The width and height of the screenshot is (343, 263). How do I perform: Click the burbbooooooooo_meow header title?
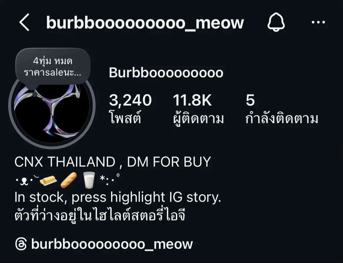[145, 23]
